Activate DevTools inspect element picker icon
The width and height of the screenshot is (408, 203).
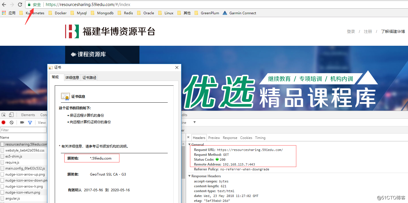pos(4,115)
